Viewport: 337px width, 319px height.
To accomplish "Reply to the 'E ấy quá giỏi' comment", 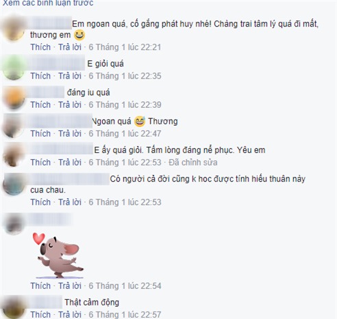I will click(x=70, y=163).
